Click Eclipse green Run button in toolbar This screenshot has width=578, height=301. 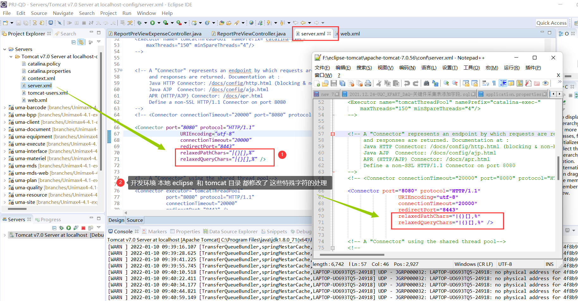click(x=152, y=23)
